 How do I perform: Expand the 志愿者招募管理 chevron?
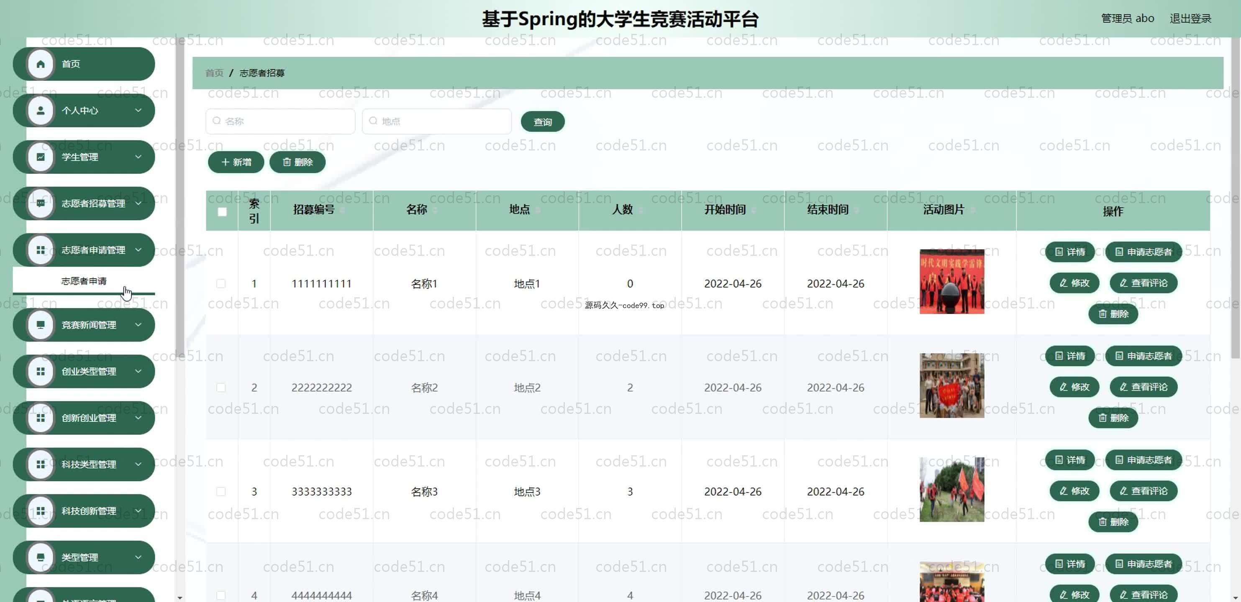pyautogui.click(x=138, y=203)
